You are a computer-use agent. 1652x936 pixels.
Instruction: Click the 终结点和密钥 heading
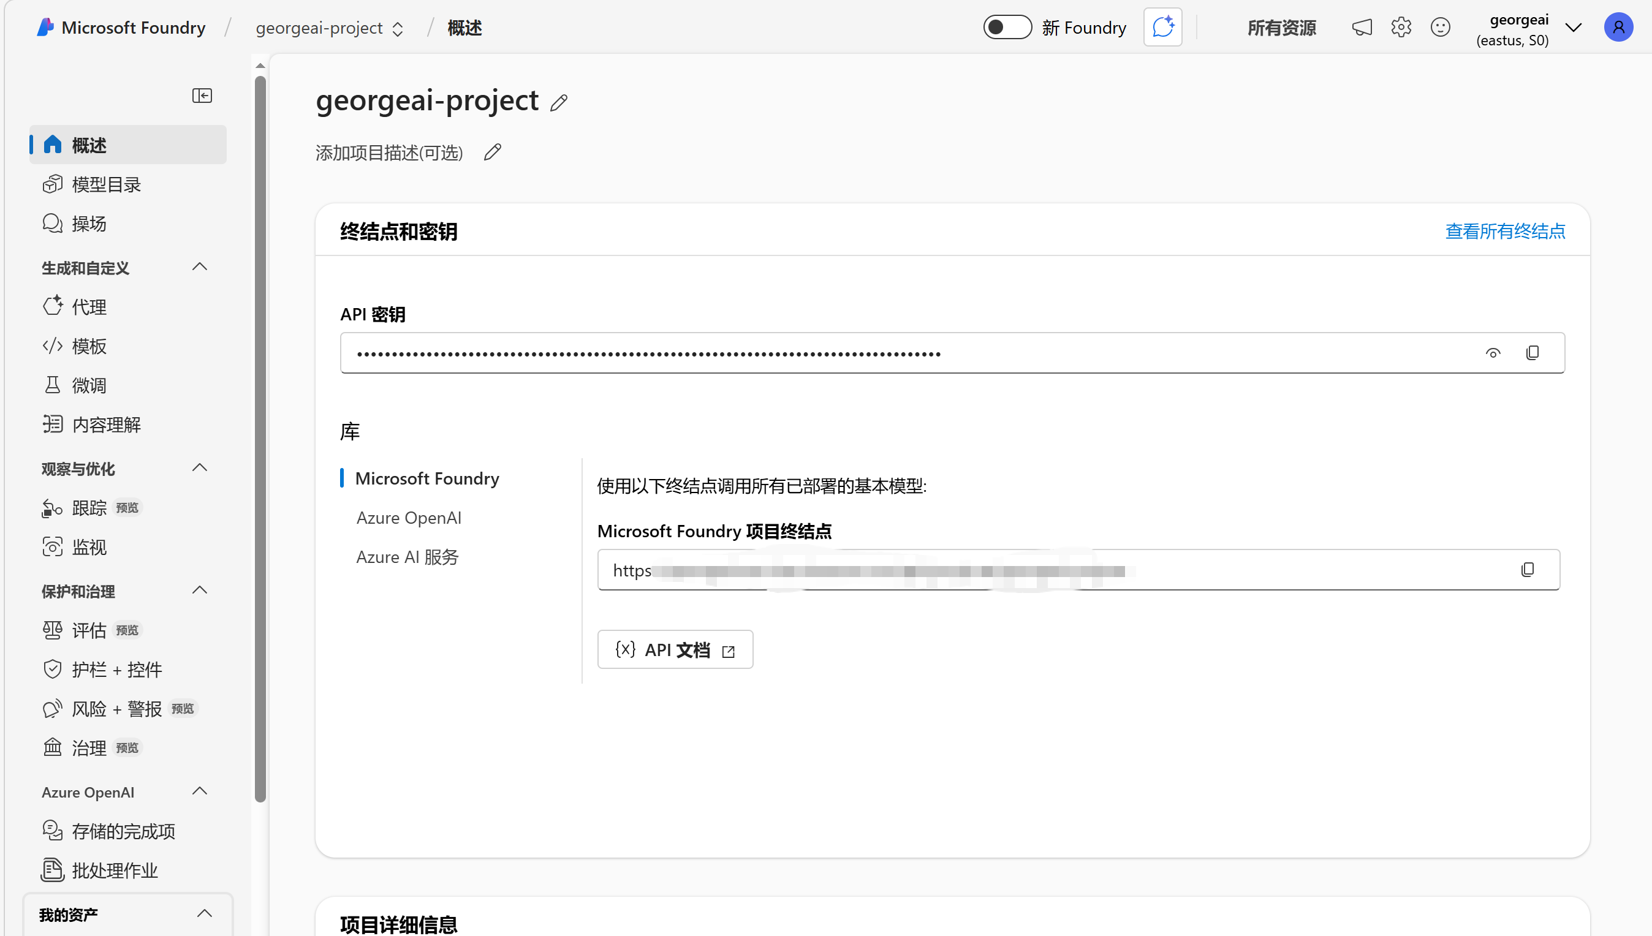click(x=399, y=232)
